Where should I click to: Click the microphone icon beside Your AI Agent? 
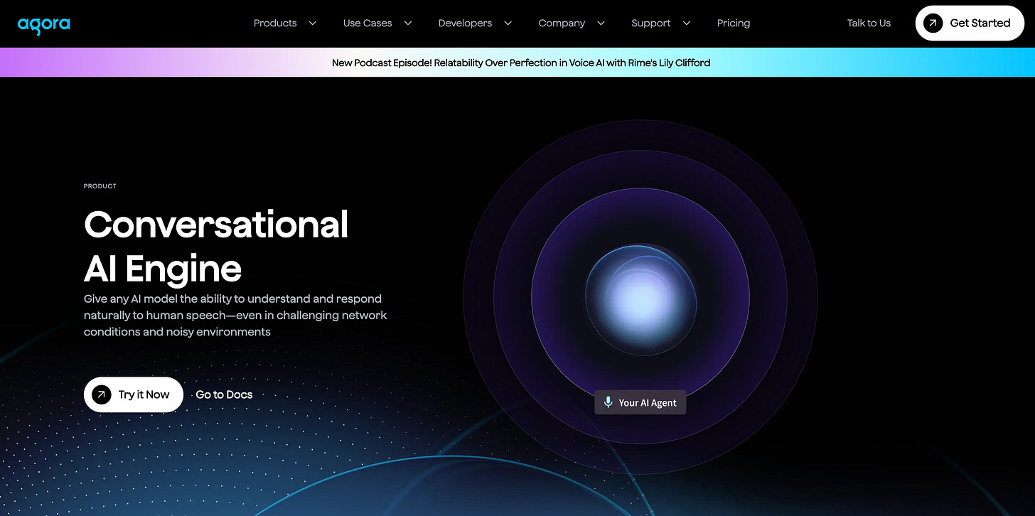click(608, 402)
